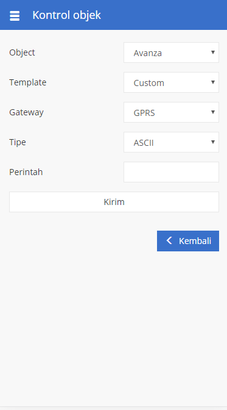Click the arrow icon on the Custom dropdown

[x=213, y=82]
